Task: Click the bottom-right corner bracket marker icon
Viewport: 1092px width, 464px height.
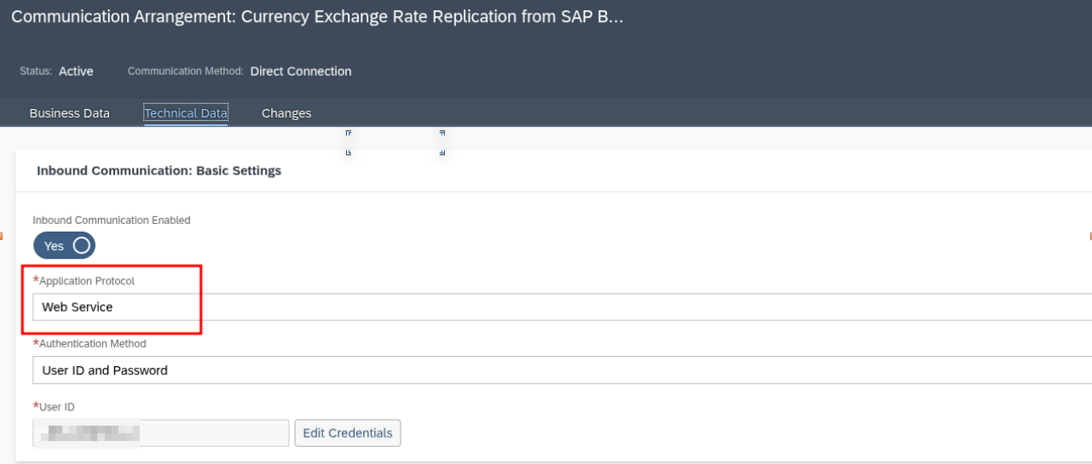Action: pos(442,152)
